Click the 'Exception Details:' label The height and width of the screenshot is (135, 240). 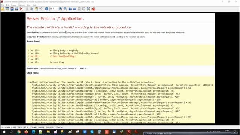(x=36, y=37)
